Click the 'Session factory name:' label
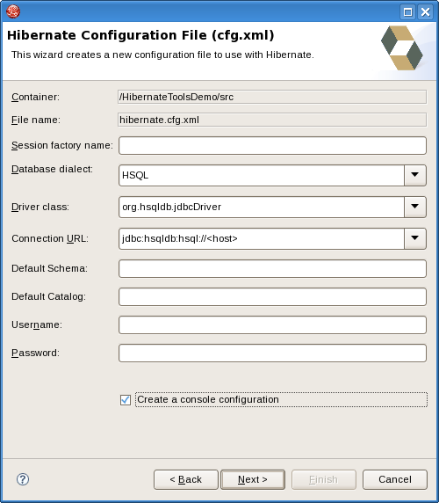Viewport: 439px width, 503px height. tap(62, 145)
